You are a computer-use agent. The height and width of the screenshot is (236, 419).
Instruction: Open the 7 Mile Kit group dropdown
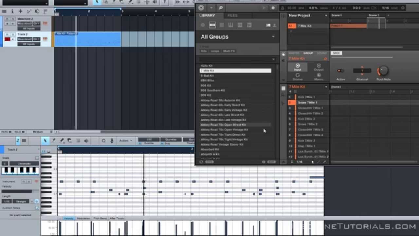click(326, 87)
